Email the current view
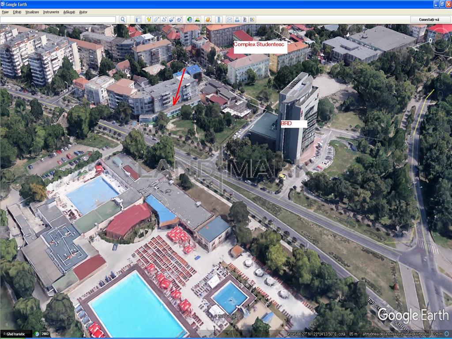 pyautogui.click(x=229, y=19)
